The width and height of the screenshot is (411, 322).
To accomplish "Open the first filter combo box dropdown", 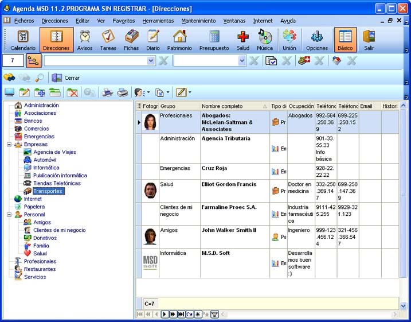I will click(x=151, y=61).
